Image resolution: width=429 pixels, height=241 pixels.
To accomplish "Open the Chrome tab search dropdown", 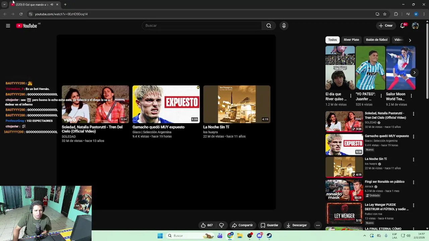I will [4, 5].
